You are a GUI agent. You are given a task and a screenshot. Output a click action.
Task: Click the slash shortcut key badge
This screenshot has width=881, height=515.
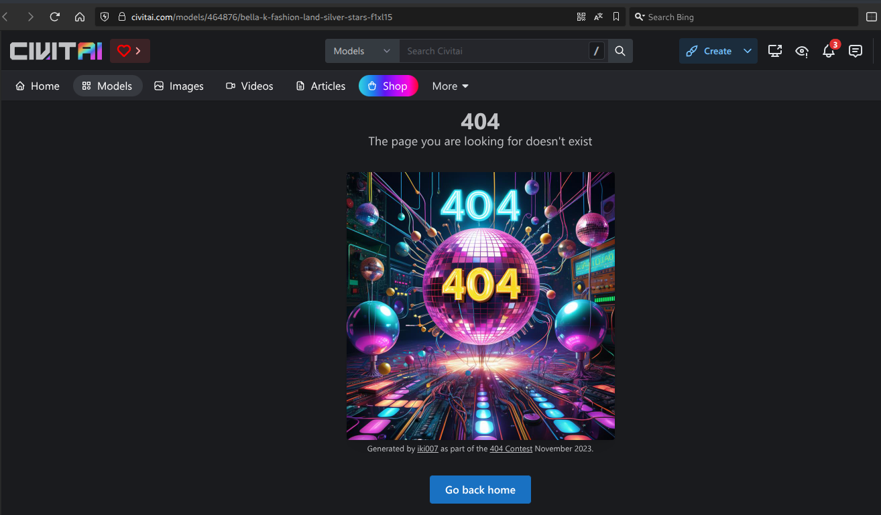(x=596, y=51)
